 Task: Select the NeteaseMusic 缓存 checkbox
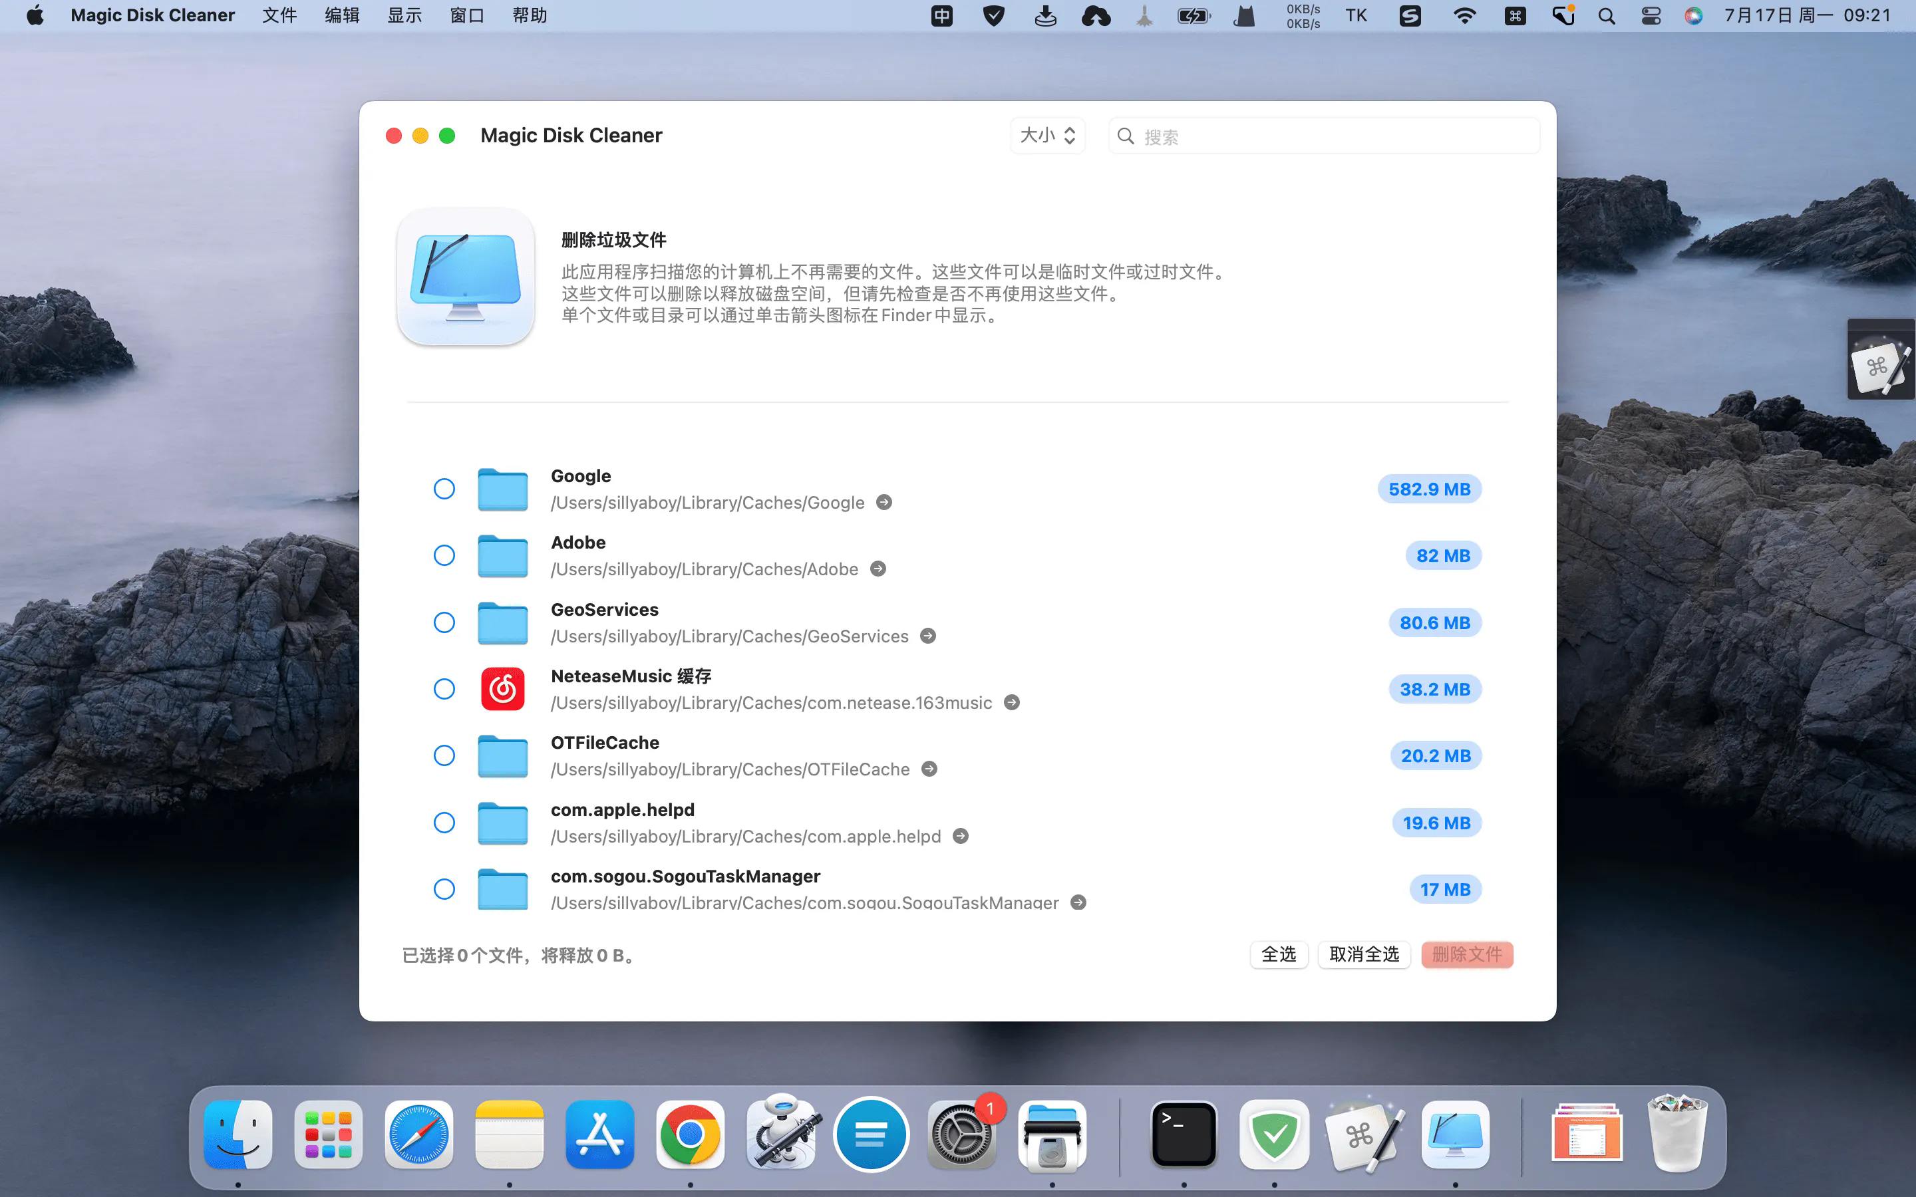(444, 690)
